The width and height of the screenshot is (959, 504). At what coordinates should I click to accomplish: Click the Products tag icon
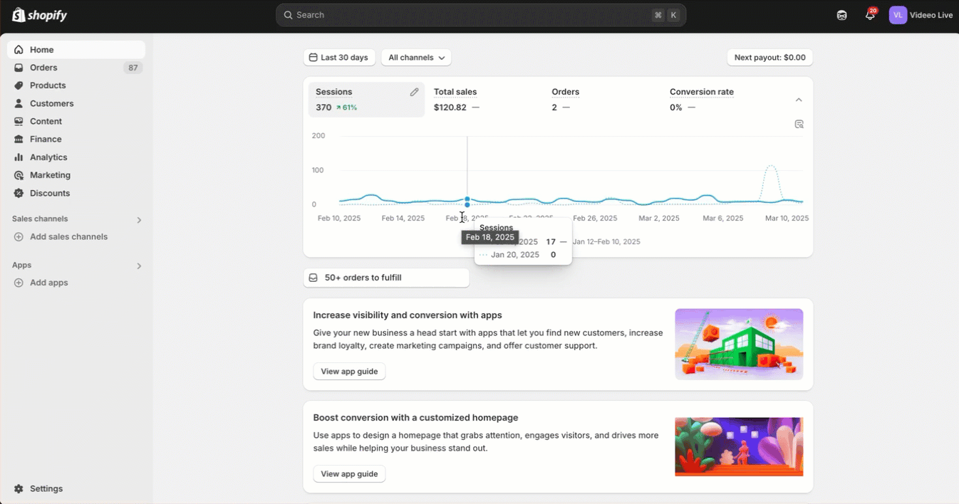(19, 85)
